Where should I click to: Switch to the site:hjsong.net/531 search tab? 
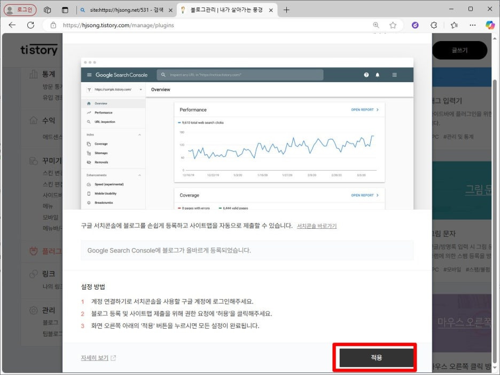126,10
